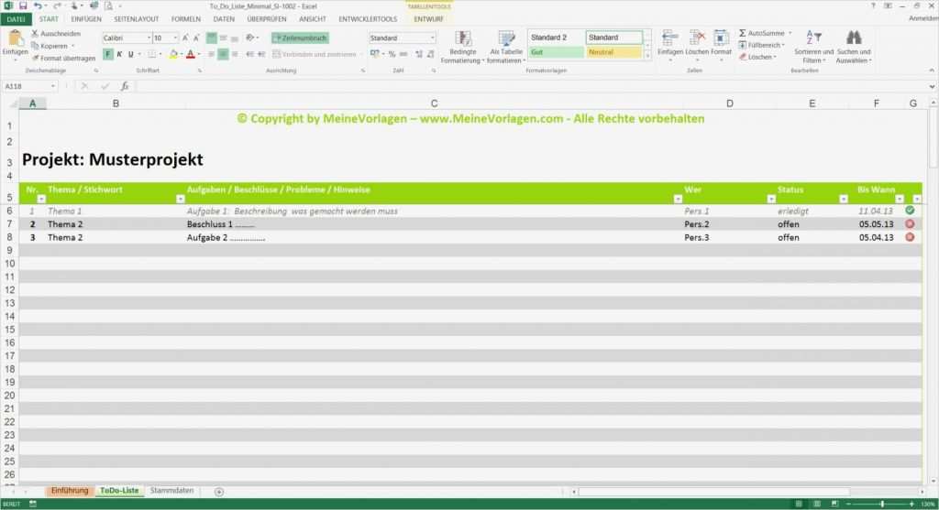Add new sheet with plus button
The height and width of the screenshot is (510, 939).
(x=219, y=492)
